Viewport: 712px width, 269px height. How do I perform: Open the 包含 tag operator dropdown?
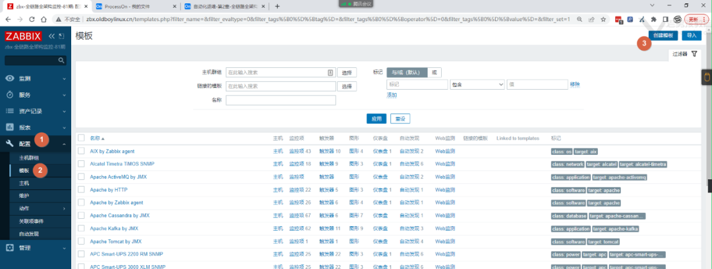[477, 84]
